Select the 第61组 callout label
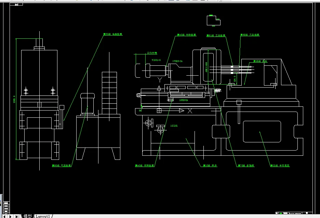The width and height of the screenshot is (320, 218). (216, 35)
